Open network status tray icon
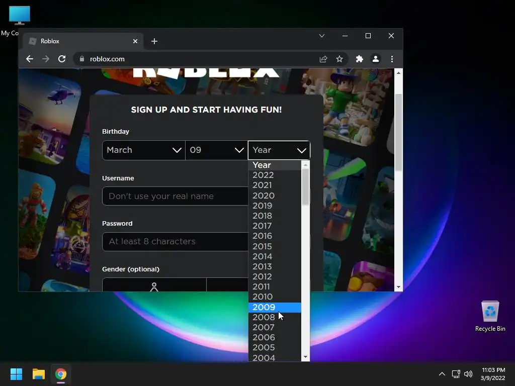 456,374
